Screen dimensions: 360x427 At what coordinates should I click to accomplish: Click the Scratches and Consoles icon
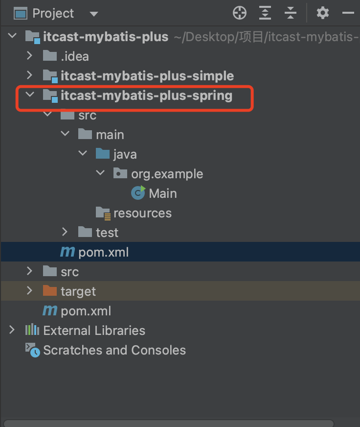point(32,350)
